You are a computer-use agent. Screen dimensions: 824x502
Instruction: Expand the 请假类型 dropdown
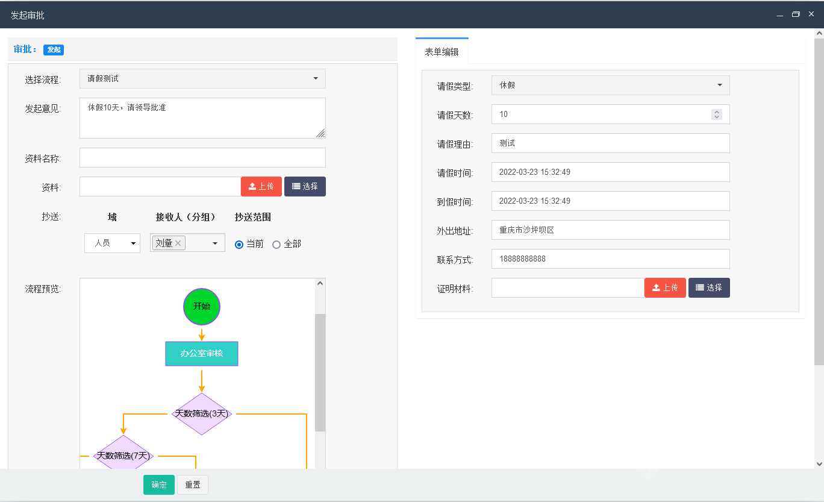[610, 86]
